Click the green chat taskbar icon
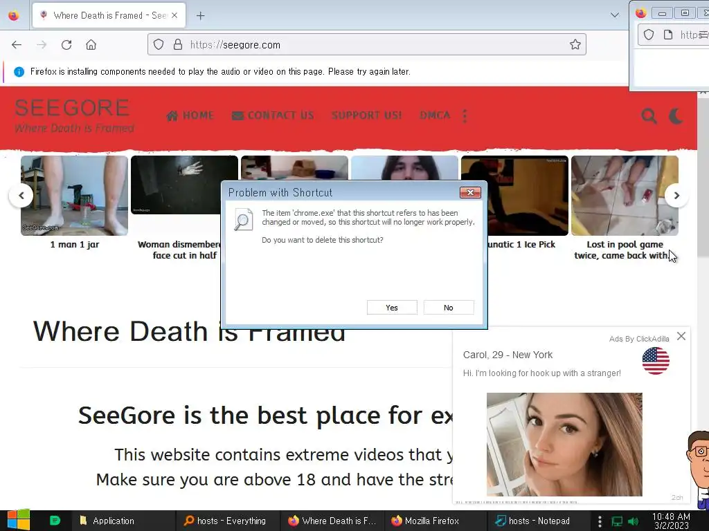Screen dimensions: 709x531 [55, 521]
